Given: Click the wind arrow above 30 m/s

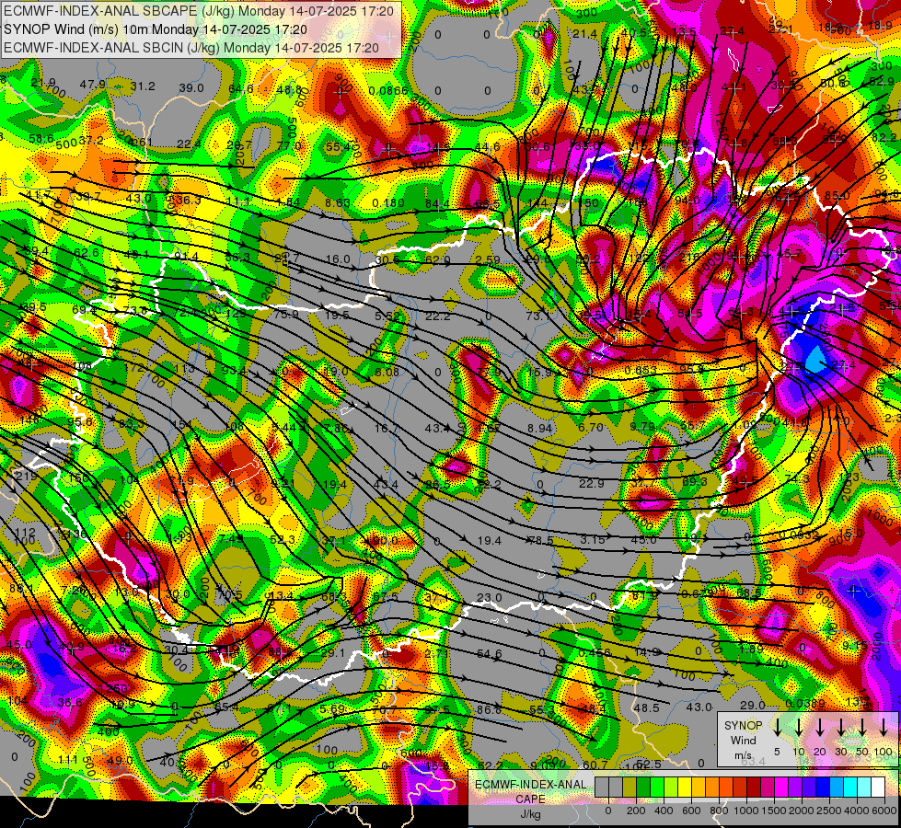Looking at the screenshot, I should point(841,728).
